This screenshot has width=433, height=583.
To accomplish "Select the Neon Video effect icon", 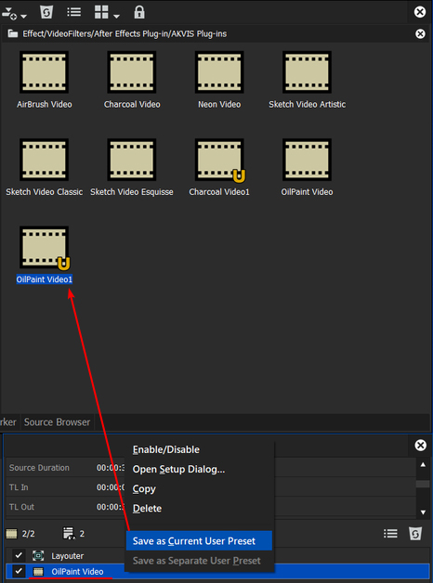I will (219, 72).
